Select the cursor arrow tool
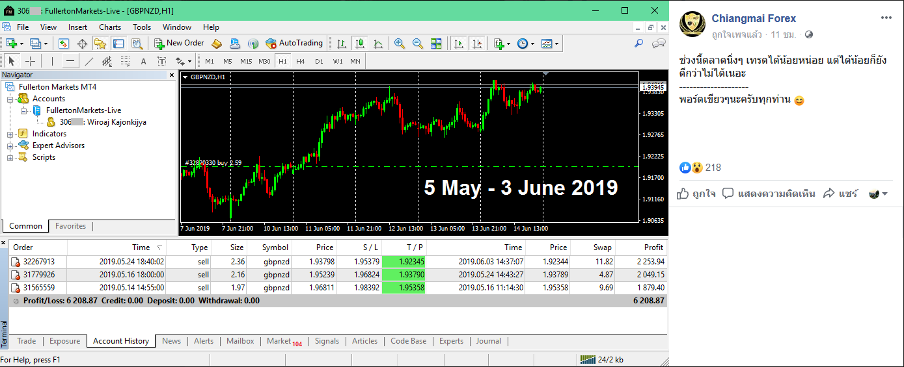The image size is (904, 367). pos(11,61)
